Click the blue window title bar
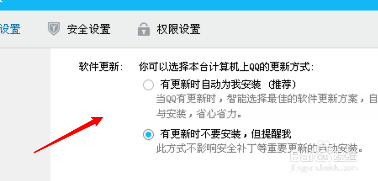This screenshot has width=378, height=181. coord(189,5)
